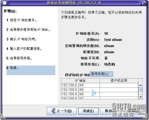Click the 步骤(S) heading
The image size is (149, 120).
pyautogui.click(x=10, y=11)
